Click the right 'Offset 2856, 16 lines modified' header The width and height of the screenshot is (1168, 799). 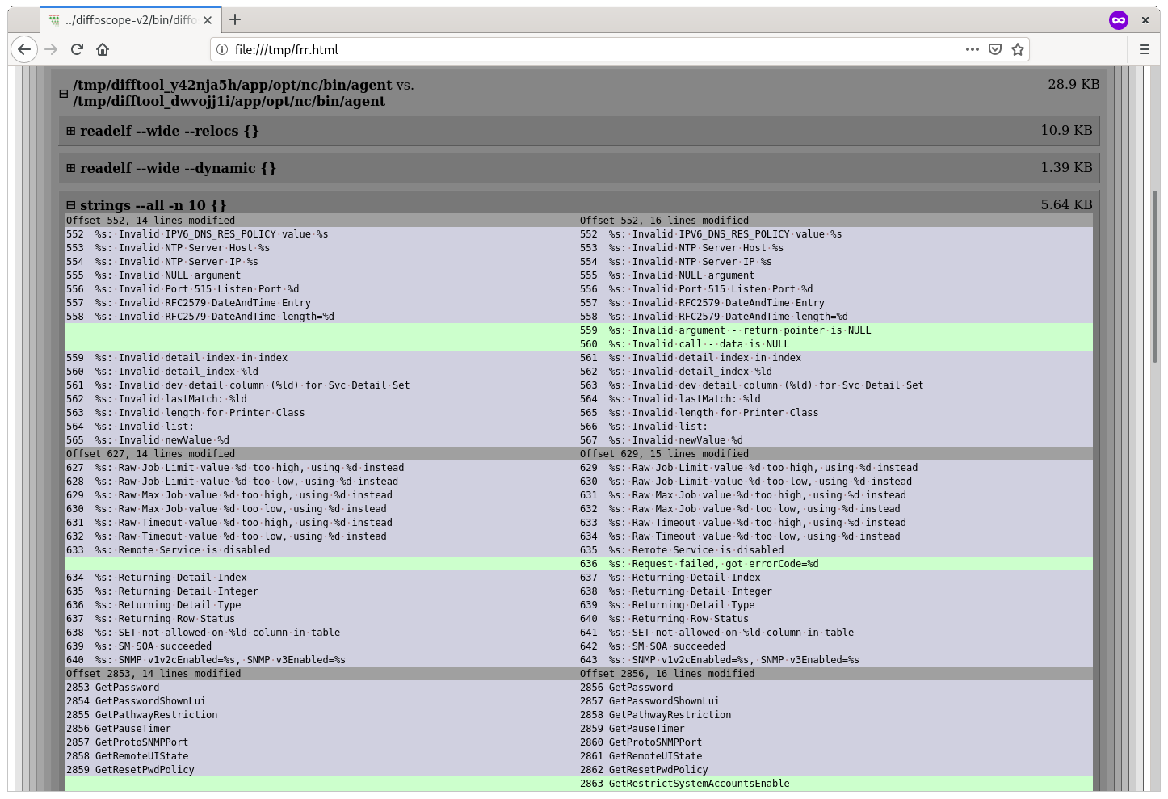click(667, 674)
